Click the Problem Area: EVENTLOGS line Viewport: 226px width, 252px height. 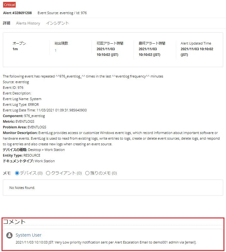click(24, 127)
